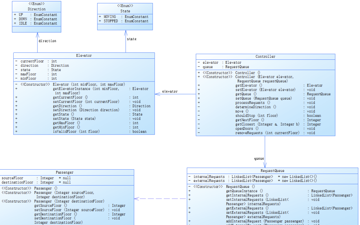Select the getClosest operation
The width and height of the screenshot is (360, 225).
point(260,124)
